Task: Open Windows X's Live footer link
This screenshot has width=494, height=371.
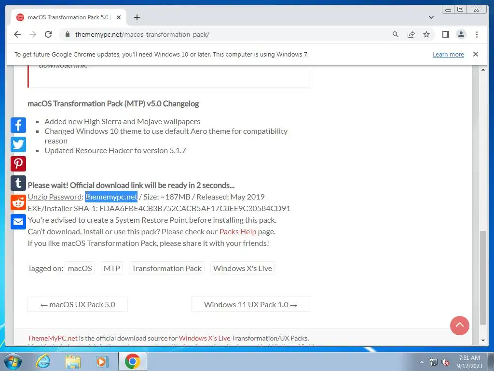Action: coord(205,338)
